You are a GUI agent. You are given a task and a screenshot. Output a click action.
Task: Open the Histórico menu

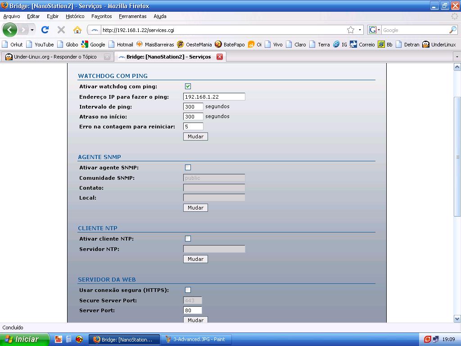coord(75,16)
